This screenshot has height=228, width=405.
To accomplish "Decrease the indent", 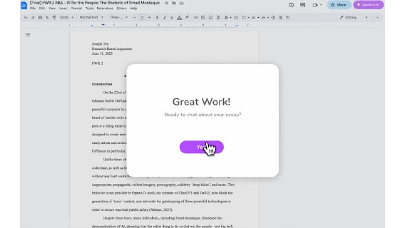I will click(x=273, y=17).
